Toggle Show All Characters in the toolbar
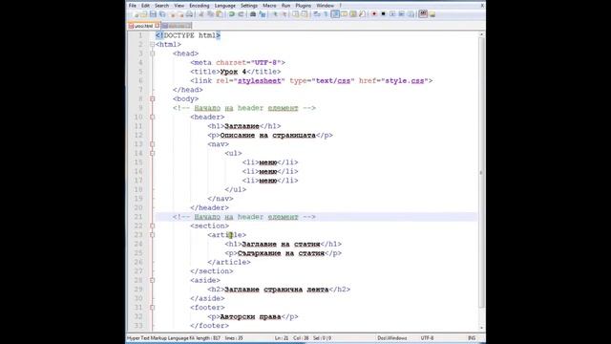Viewport: 611px width, 344px height. pos(326,14)
